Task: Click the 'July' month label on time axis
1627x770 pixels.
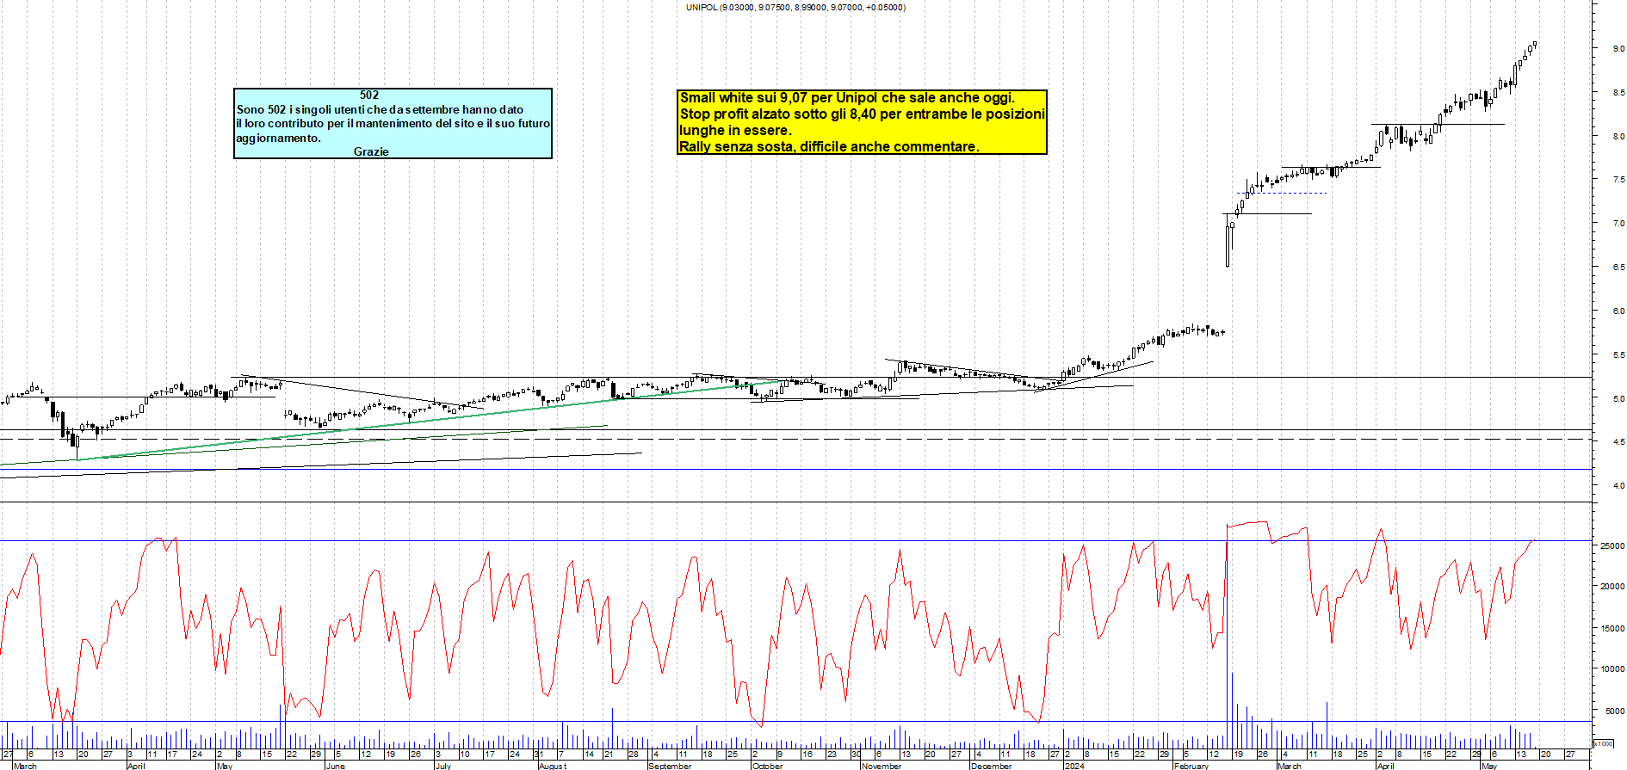Action: pyautogui.click(x=443, y=766)
